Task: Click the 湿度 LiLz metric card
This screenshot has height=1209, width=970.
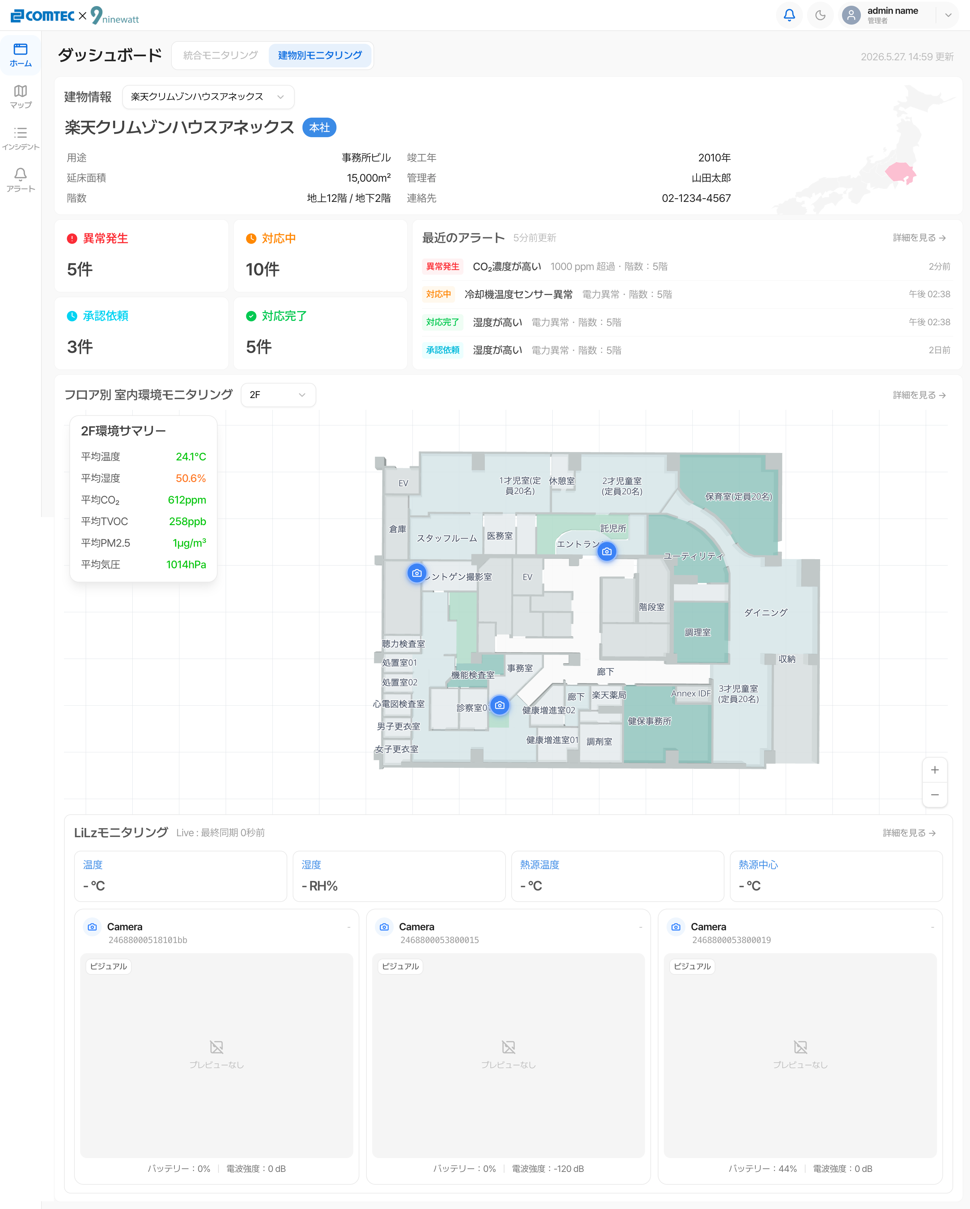Action: (x=399, y=876)
